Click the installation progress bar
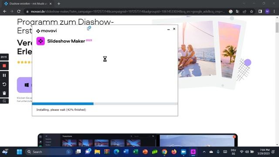 [105, 104]
